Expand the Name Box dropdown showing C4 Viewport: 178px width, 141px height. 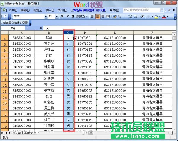[x=27, y=28]
